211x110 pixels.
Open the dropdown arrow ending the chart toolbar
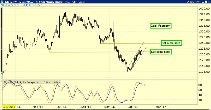42,5
